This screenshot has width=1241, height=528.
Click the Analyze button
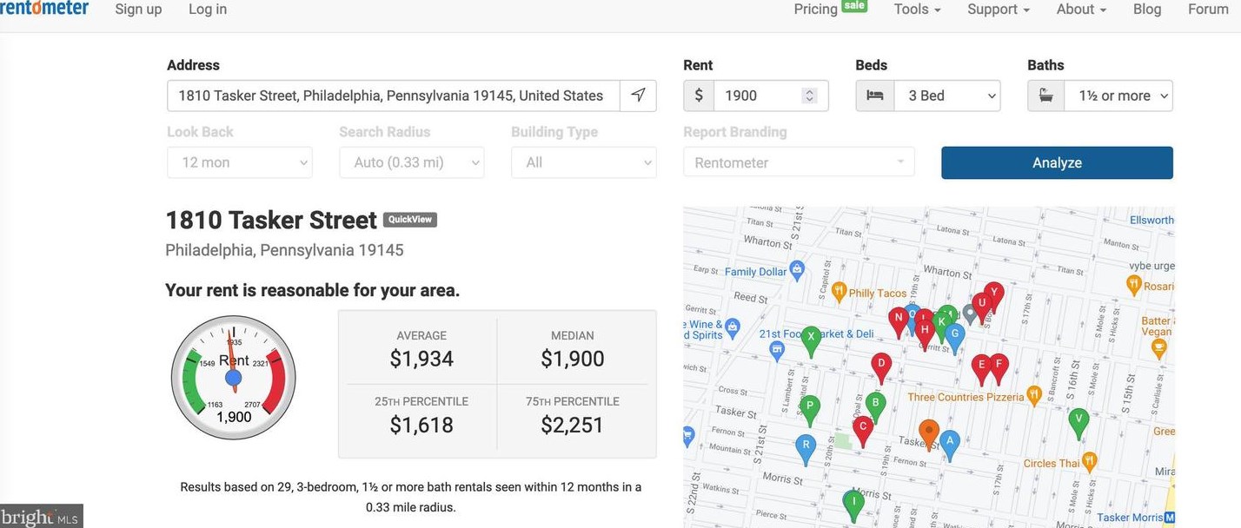point(1057,162)
